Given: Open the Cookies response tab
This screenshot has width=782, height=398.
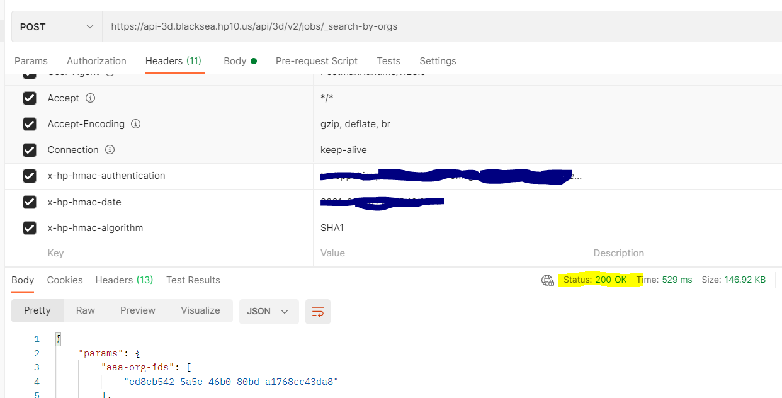Looking at the screenshot, I should click(65, 280).
